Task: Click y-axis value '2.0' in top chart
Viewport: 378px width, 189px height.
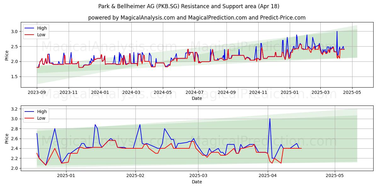Action: (x=15, y=62)
